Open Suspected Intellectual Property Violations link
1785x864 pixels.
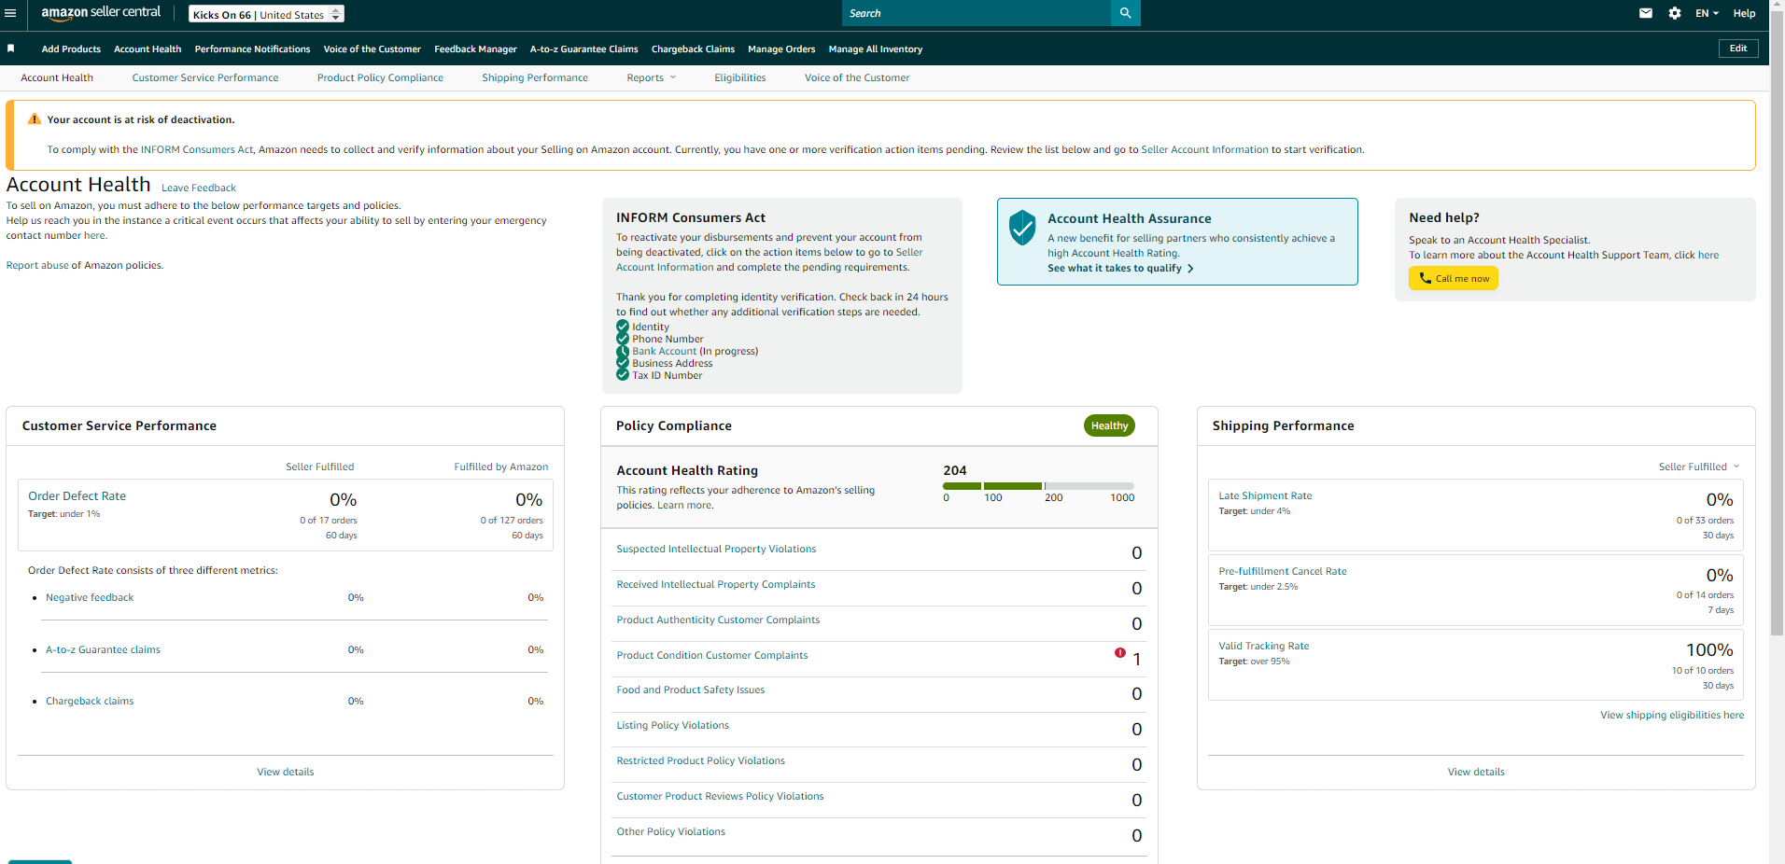716,549
